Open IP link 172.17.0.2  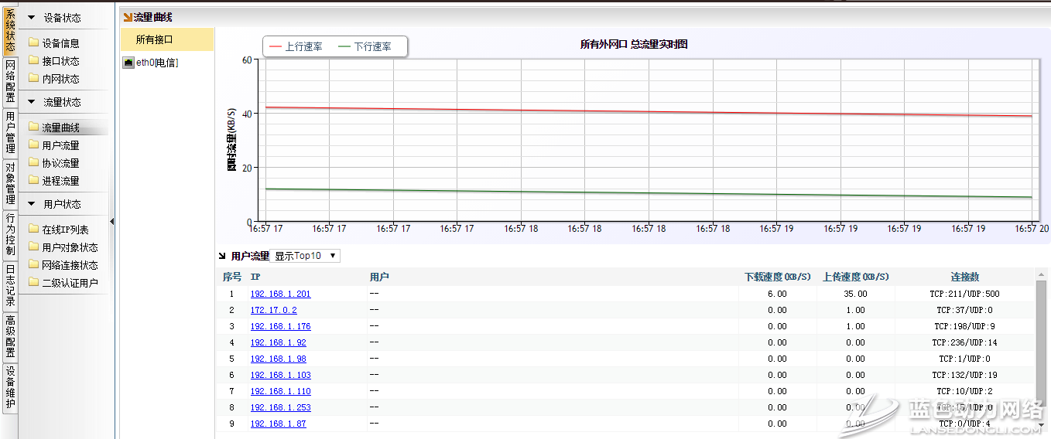point(273,310)
